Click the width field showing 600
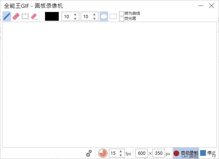 (x=141, y=153)
